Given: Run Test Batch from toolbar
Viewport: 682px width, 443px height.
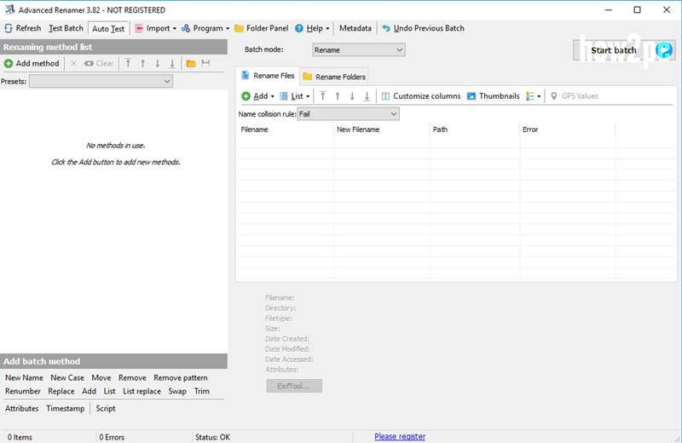Looking at the screenshot, I should pyautogui.click(x=66, y=28).
